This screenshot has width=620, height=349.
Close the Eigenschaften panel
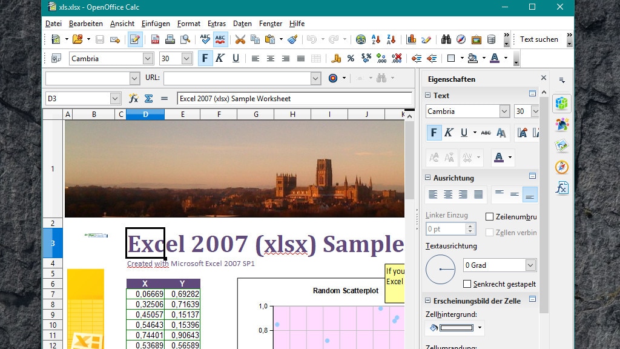pyautogui.click(x=544, y=78)
